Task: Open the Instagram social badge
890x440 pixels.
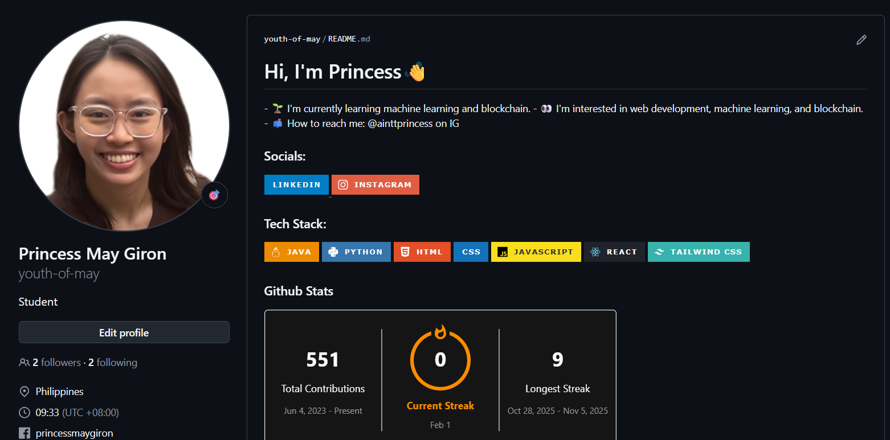Action: (375, 185)
